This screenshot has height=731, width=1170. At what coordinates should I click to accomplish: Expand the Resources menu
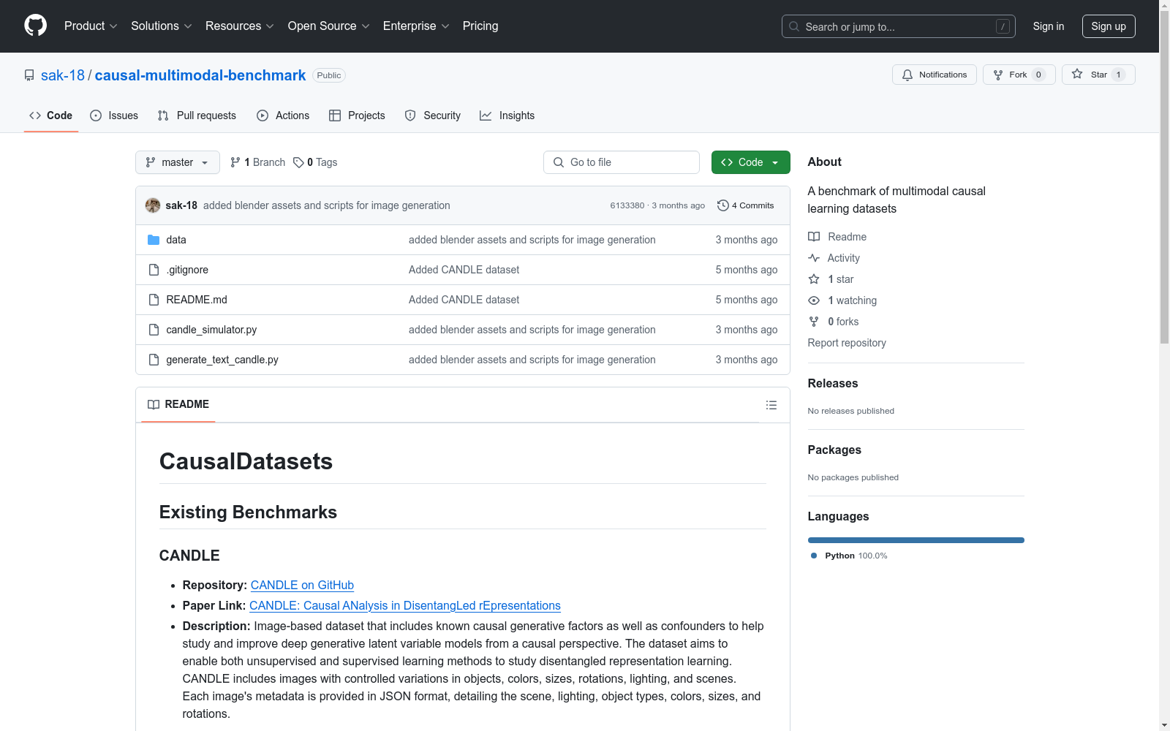(239, 26)
